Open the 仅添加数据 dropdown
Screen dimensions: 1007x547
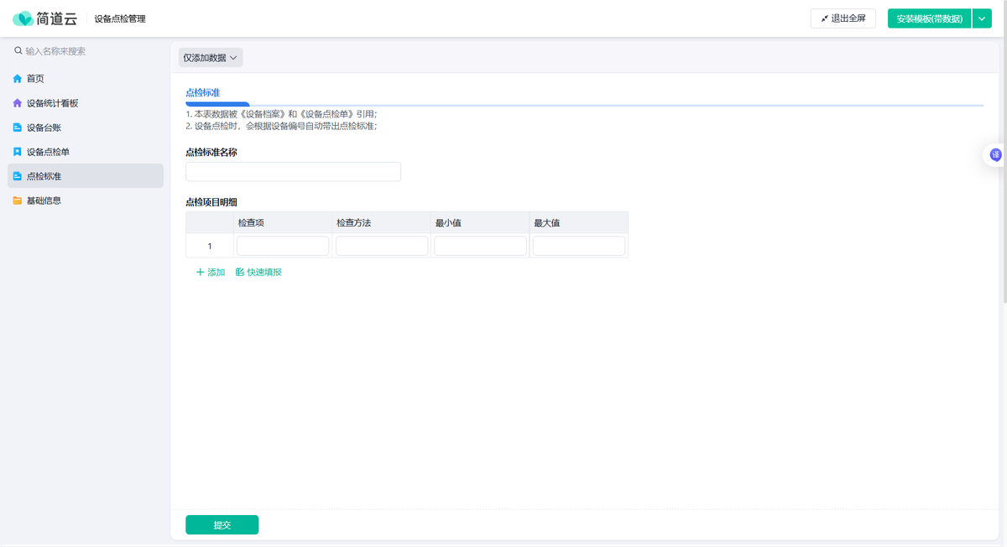pos(211,58)
